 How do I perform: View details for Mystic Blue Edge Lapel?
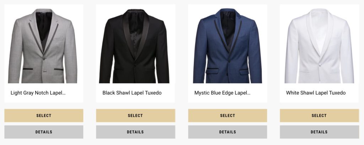tap(227, 132)
